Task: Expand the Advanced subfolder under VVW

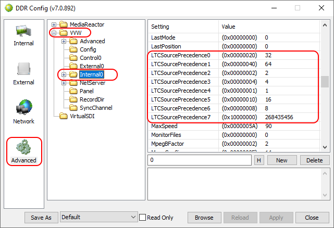Action: point(64,41)
